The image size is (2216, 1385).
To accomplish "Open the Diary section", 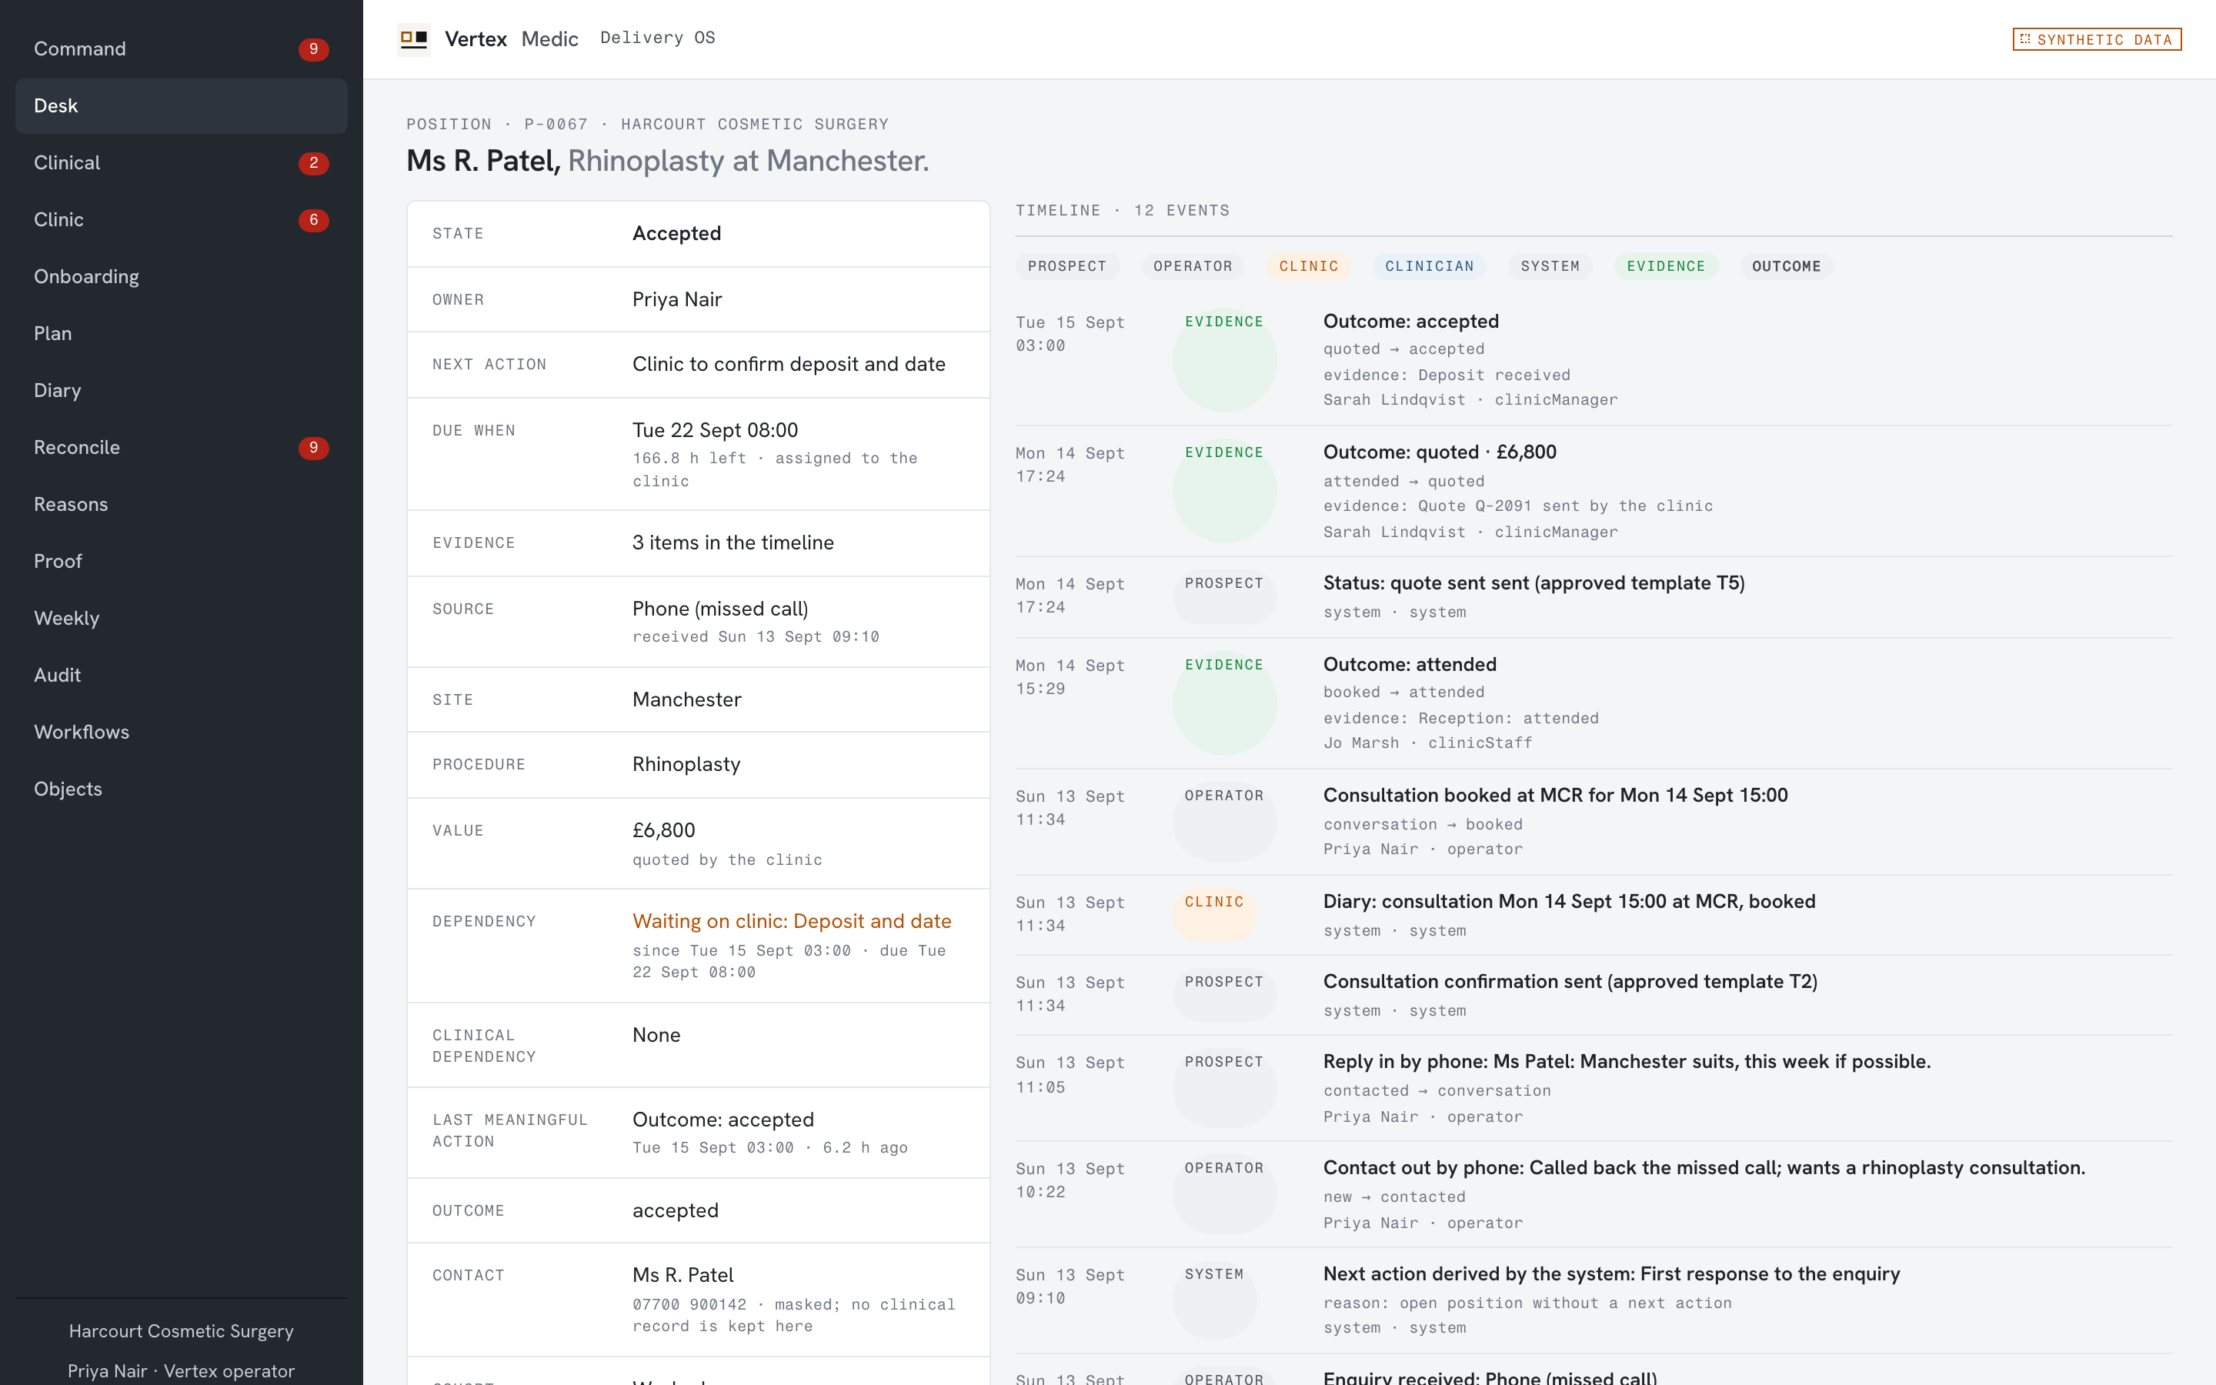I will pyautogui.click(x=182, y=390).
